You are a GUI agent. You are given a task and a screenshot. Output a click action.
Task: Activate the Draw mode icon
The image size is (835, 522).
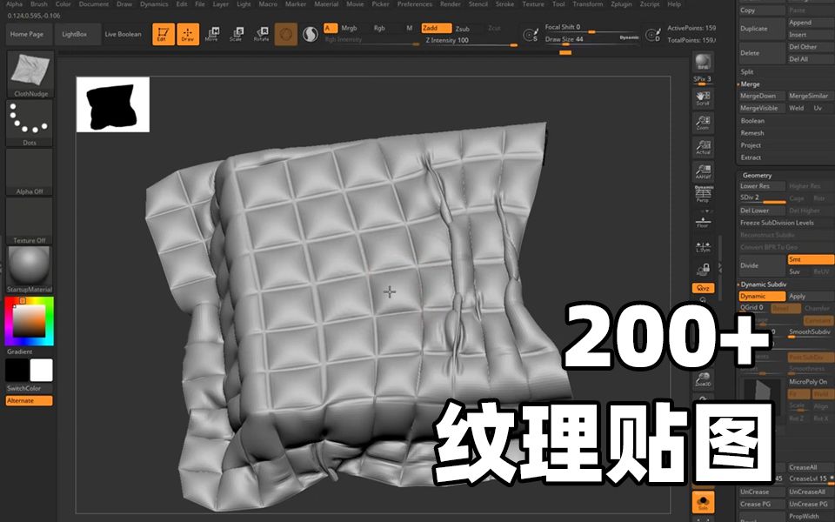(x=188, y=34)
